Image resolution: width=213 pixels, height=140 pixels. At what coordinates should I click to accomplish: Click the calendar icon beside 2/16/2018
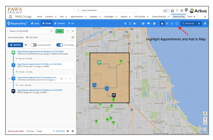tap(27, 37)
